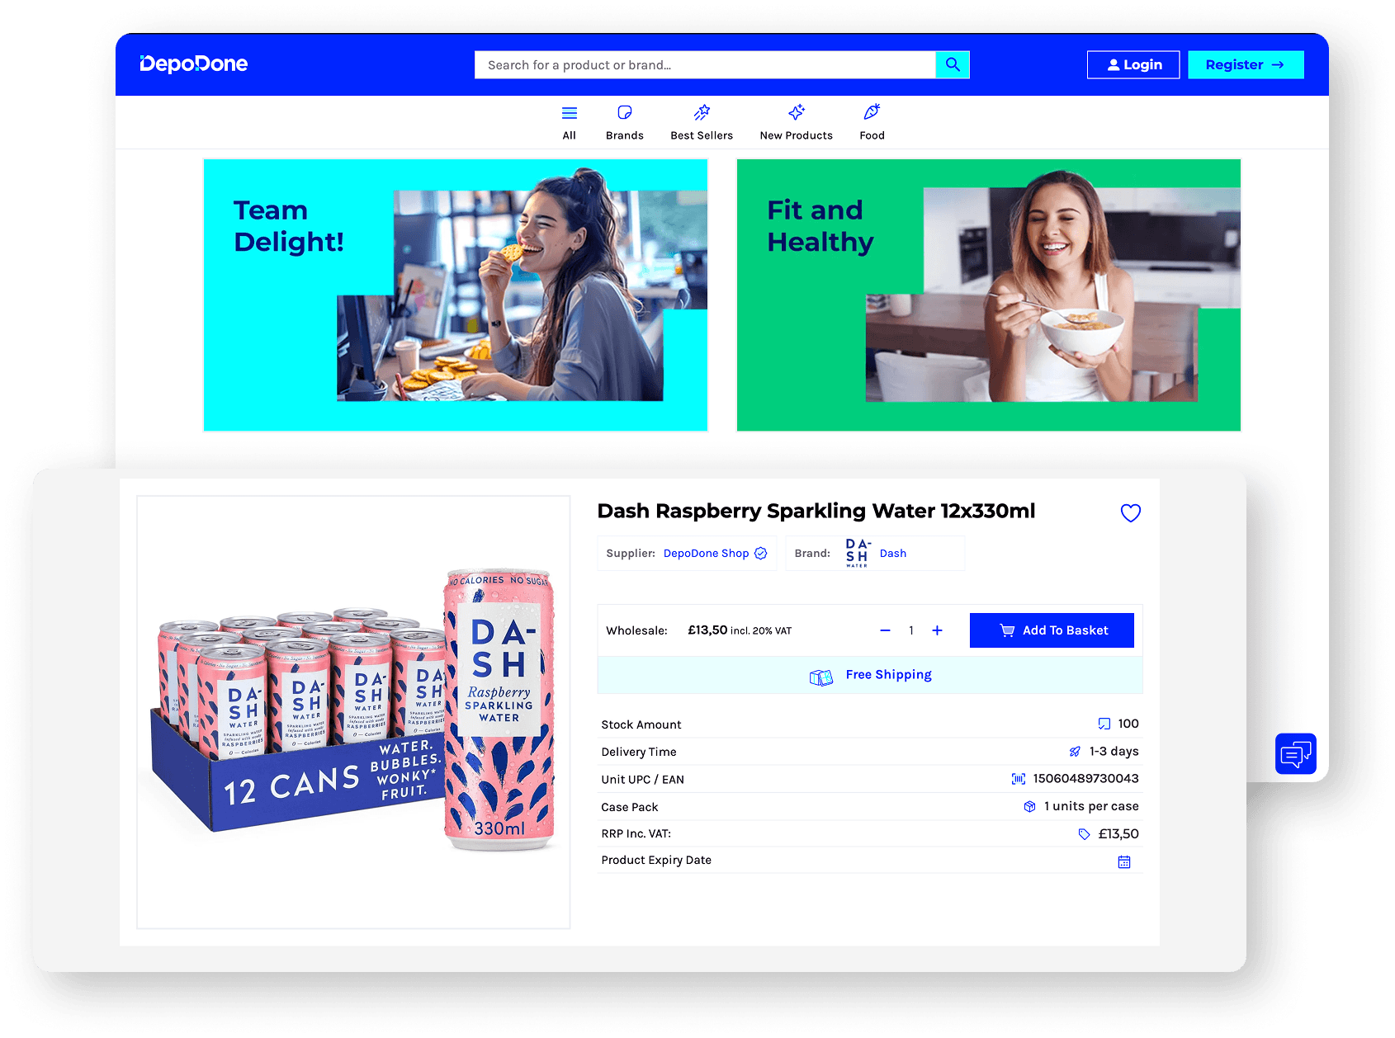Open the live chat widget
The width and height of the screenshot is (1395, 1038).
pyautogui.click(x=1295, y=753)
